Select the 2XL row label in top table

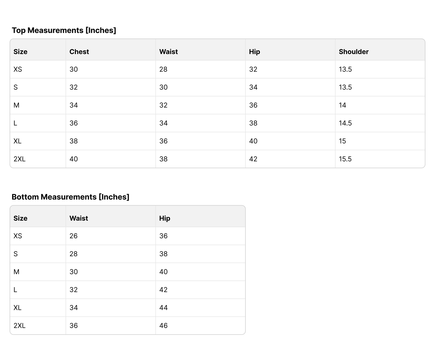click(x=19, y=159)
